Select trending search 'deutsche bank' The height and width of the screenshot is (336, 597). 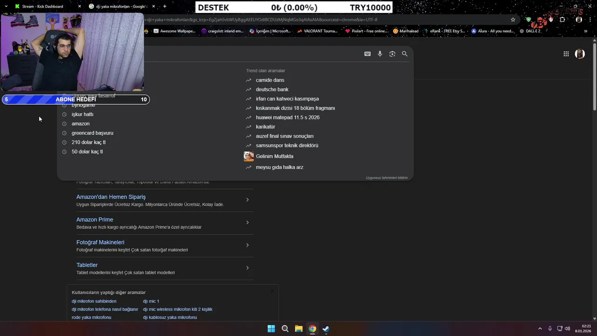(x=272, y=90)
